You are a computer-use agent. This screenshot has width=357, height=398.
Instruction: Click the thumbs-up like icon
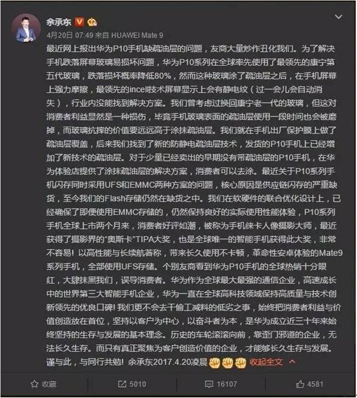300,384
